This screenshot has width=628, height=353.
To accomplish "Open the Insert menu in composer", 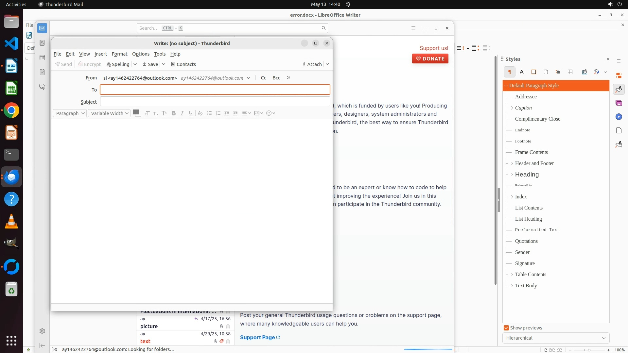I will pos(101,54).
